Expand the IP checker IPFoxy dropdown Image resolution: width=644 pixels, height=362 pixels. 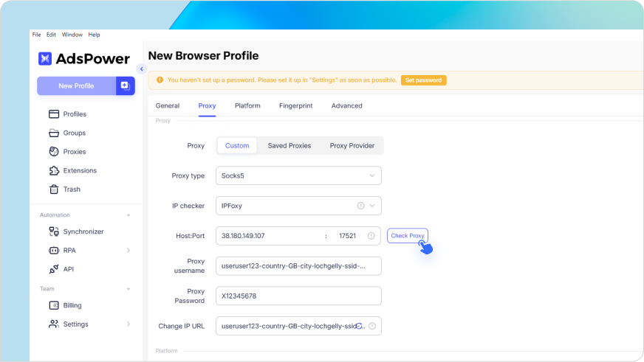[x=298, y=206]
